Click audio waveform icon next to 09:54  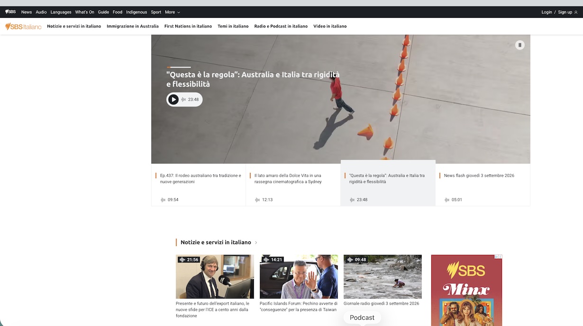(163, 200)
